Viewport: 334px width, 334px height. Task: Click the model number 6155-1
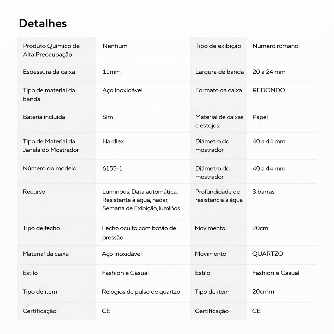click(112, 168)
